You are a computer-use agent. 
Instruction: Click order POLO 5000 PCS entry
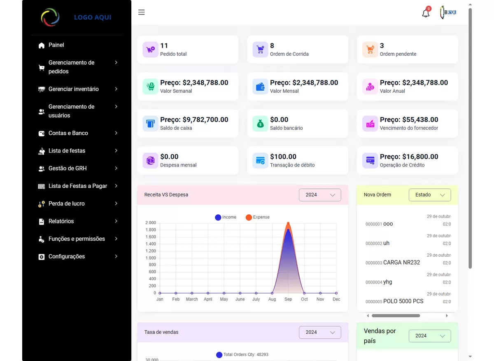[x=403, y=301]
